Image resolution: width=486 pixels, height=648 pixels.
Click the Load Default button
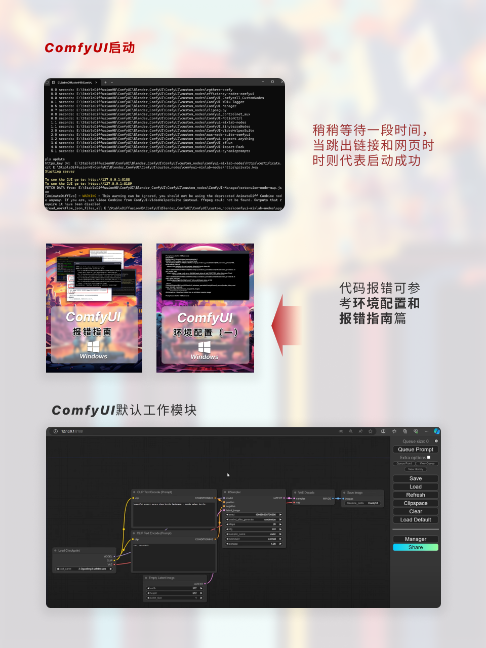pos(416,519)
